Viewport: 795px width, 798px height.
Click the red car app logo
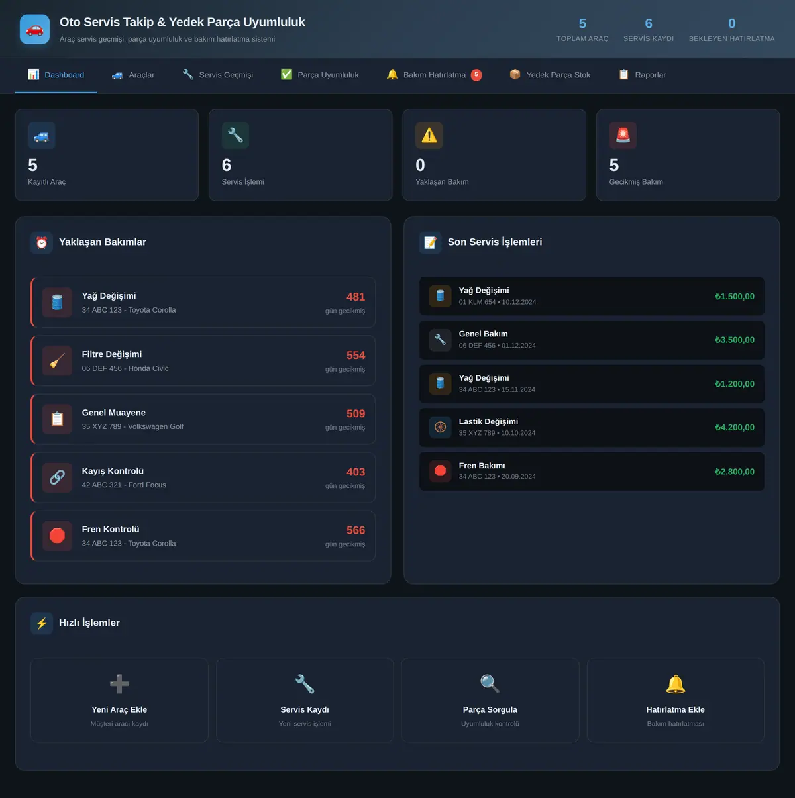pos(34,29)
